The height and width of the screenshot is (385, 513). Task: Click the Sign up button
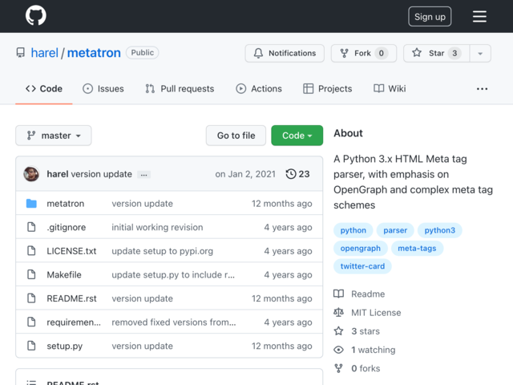(x=430, y=16)
